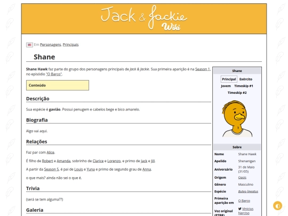Switch to the Exército tab
Screen dimensions: 288x216
pyautogui.click(x=246, y=79)
